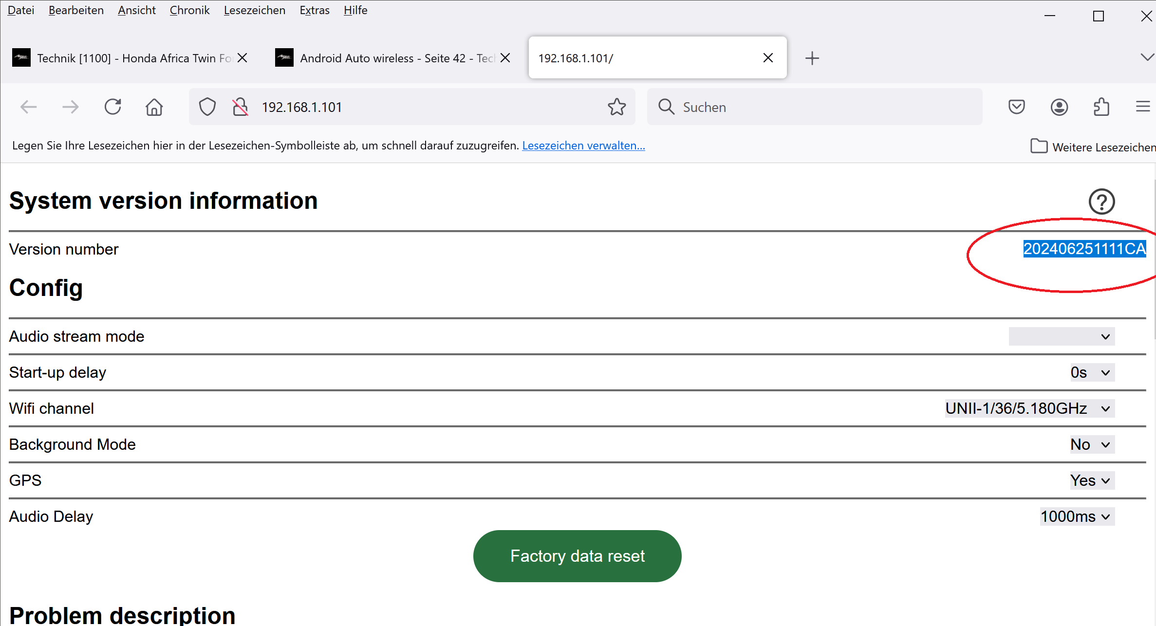Open the hamburger application menu

[x=1142, y=107]
